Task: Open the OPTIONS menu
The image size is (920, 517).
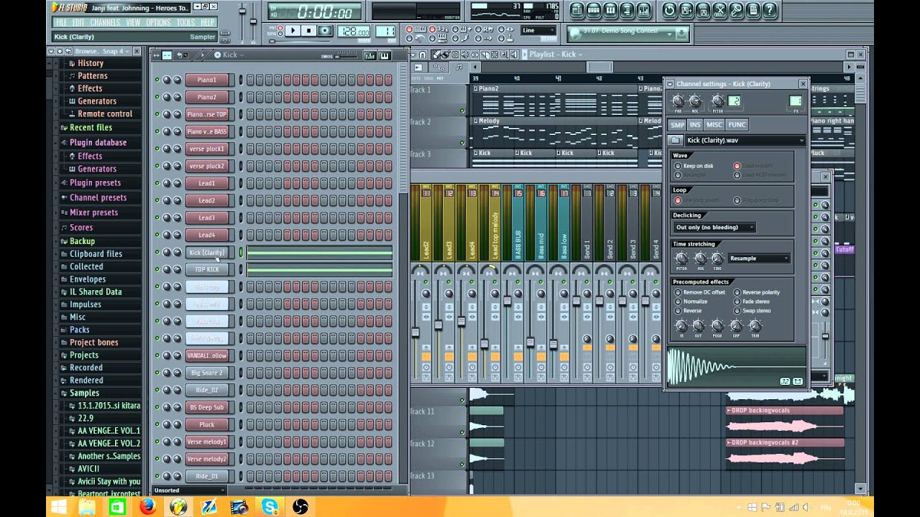Action: (159, 22)
